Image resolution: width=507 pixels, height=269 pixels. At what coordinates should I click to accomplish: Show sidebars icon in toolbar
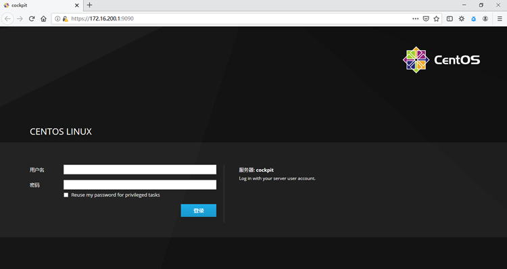450,19
